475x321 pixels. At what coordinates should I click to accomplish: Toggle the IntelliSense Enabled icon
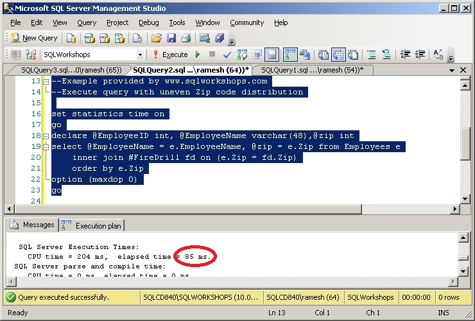click(272, 55)
